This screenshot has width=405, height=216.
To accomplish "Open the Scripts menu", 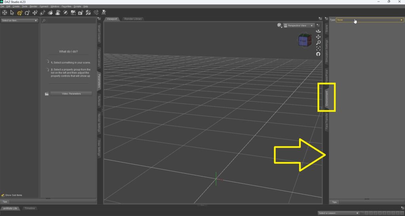I will (x=77, y=6).
